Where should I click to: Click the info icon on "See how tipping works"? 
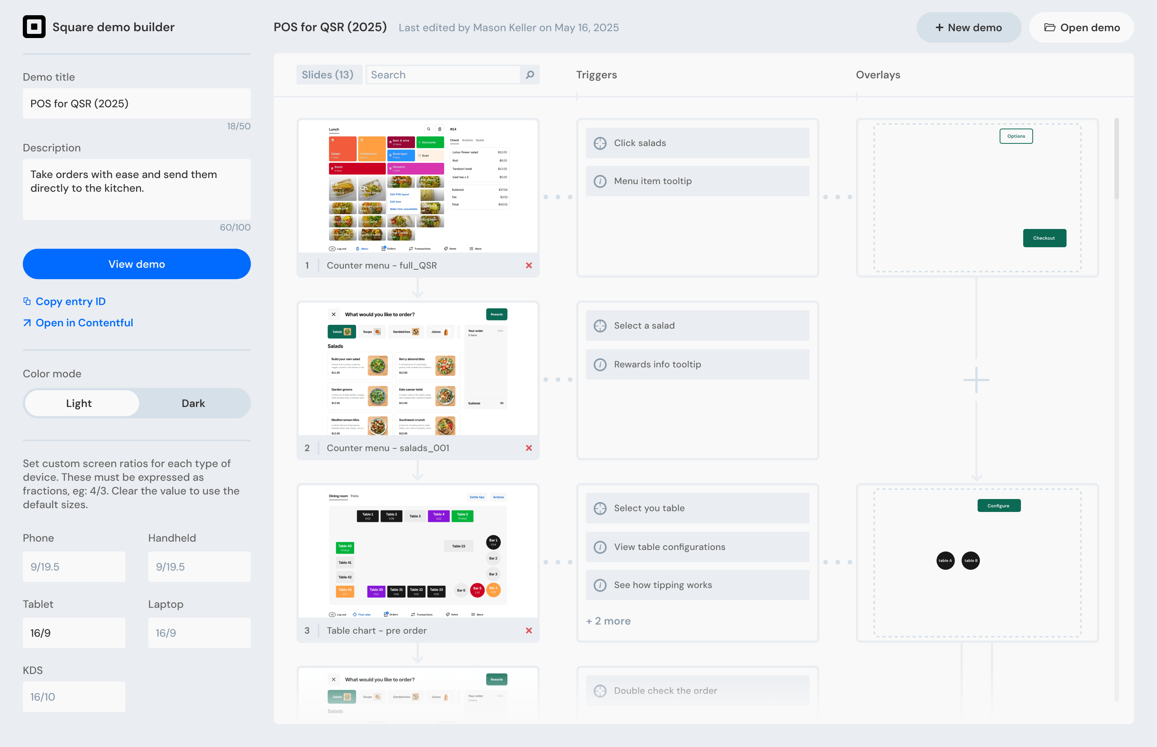tap(601, 585)
